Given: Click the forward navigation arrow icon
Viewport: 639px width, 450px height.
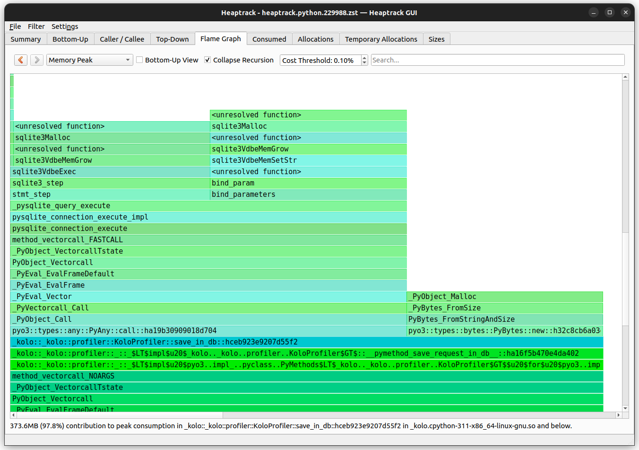Looking at the screenshot, I should (x=37, y=60).
